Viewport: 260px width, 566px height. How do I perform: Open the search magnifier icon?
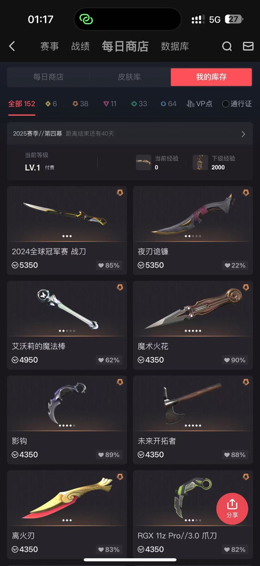227,46
